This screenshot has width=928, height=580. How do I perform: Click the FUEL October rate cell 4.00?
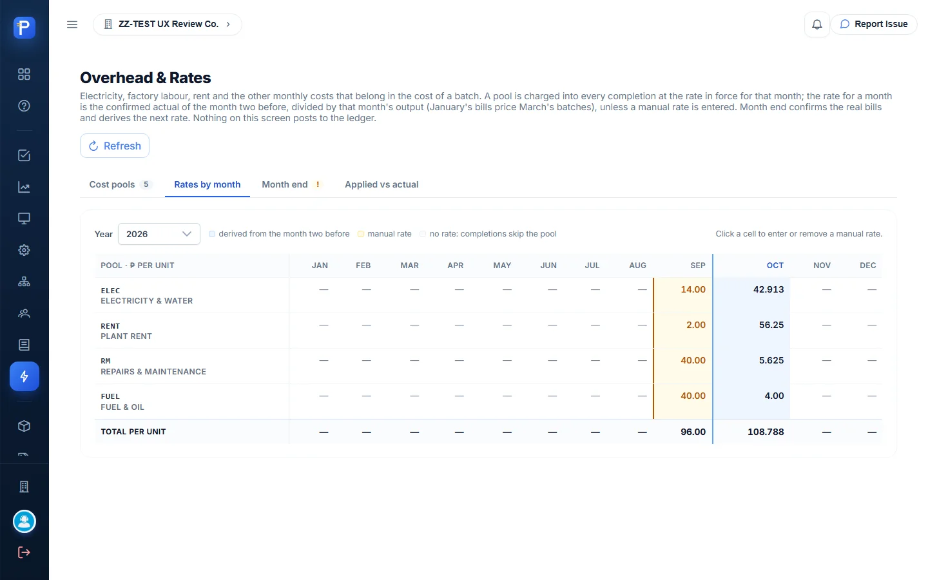point(751,401)
